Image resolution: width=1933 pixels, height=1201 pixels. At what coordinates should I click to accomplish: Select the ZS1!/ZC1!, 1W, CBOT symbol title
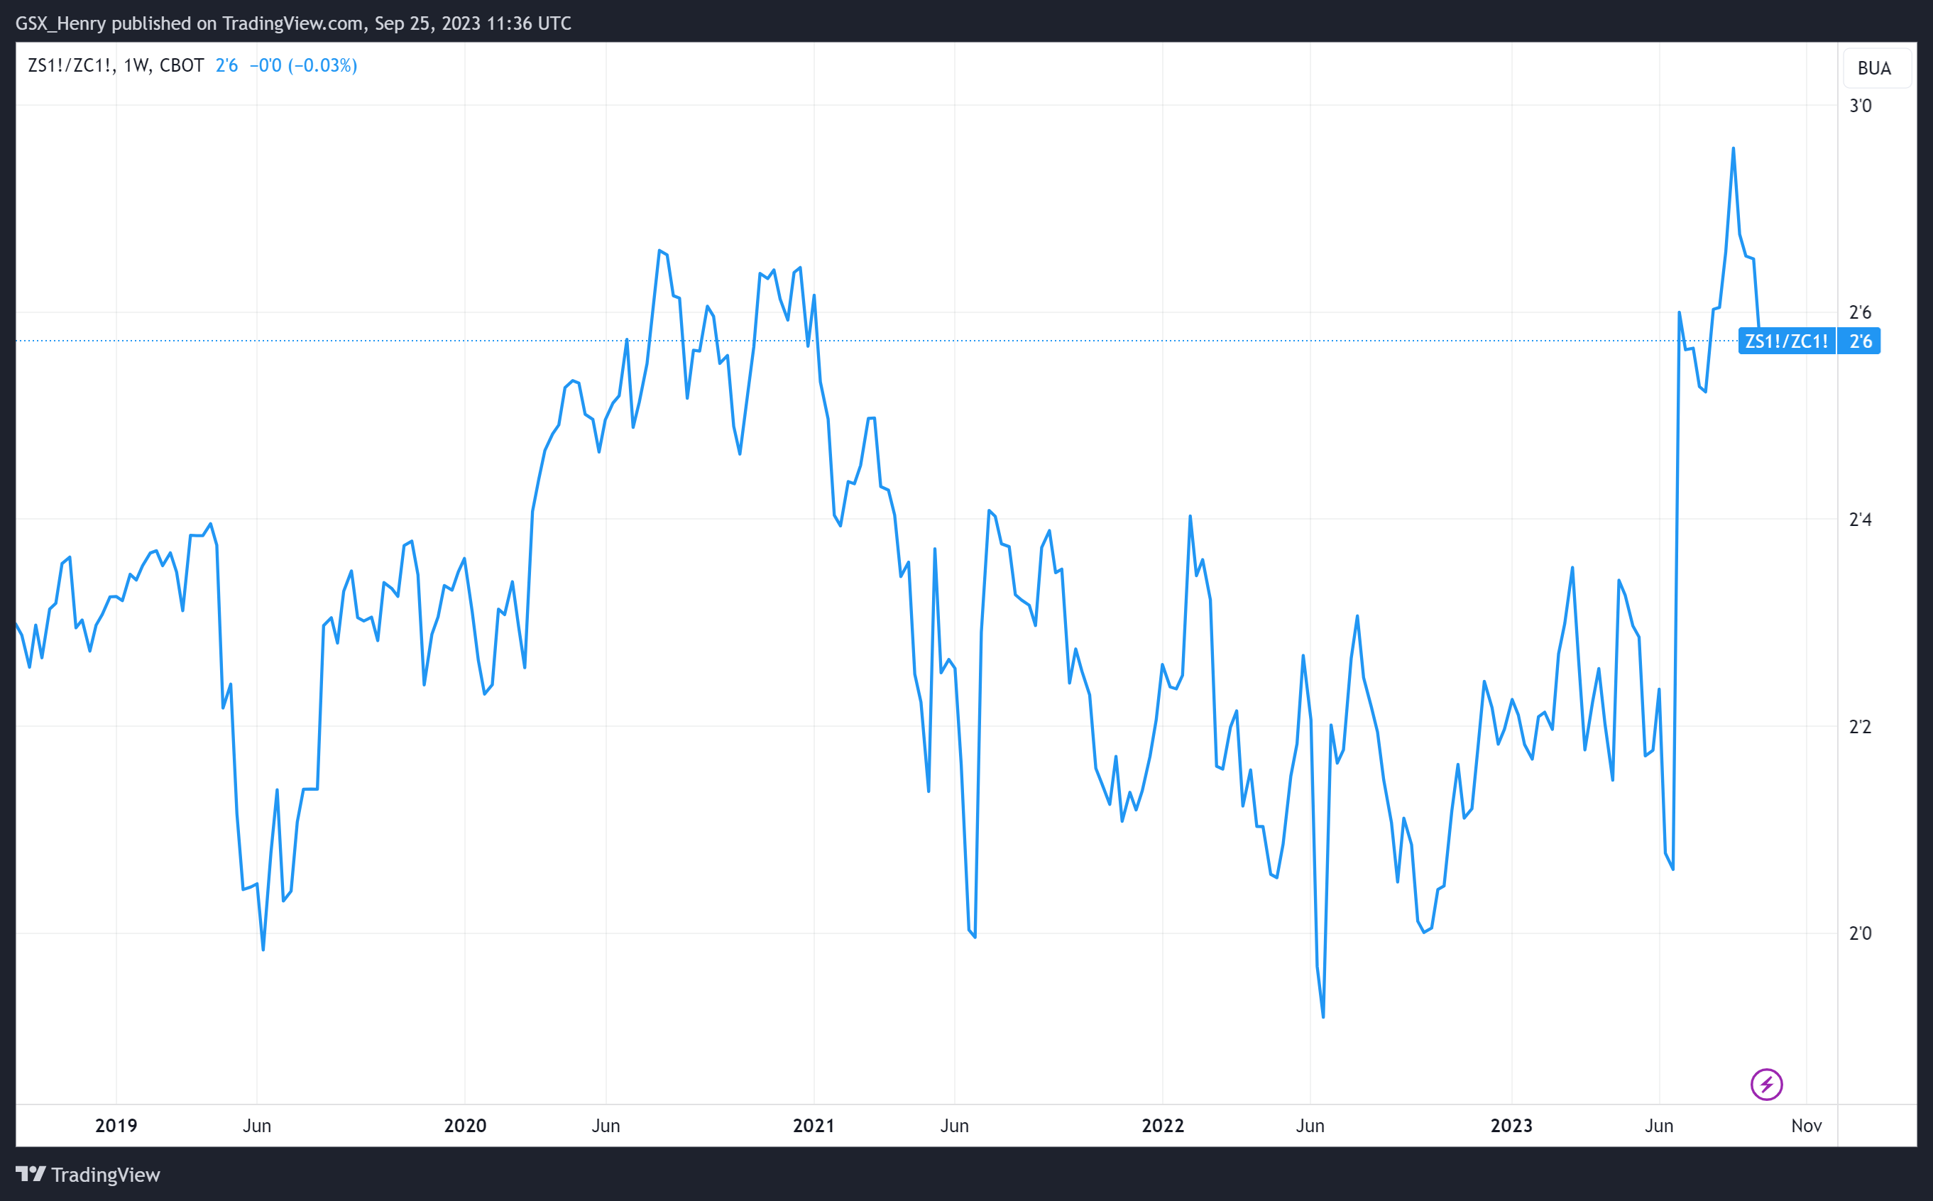coord(116,65)
